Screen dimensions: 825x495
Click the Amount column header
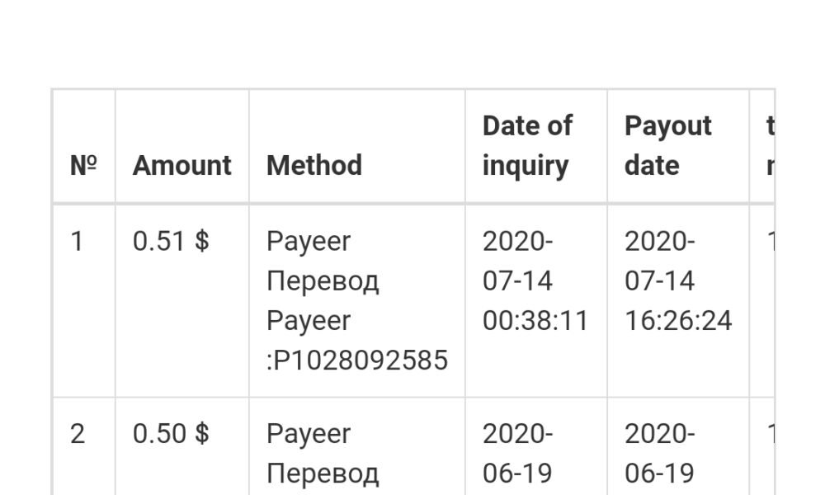tap(181, 165)
